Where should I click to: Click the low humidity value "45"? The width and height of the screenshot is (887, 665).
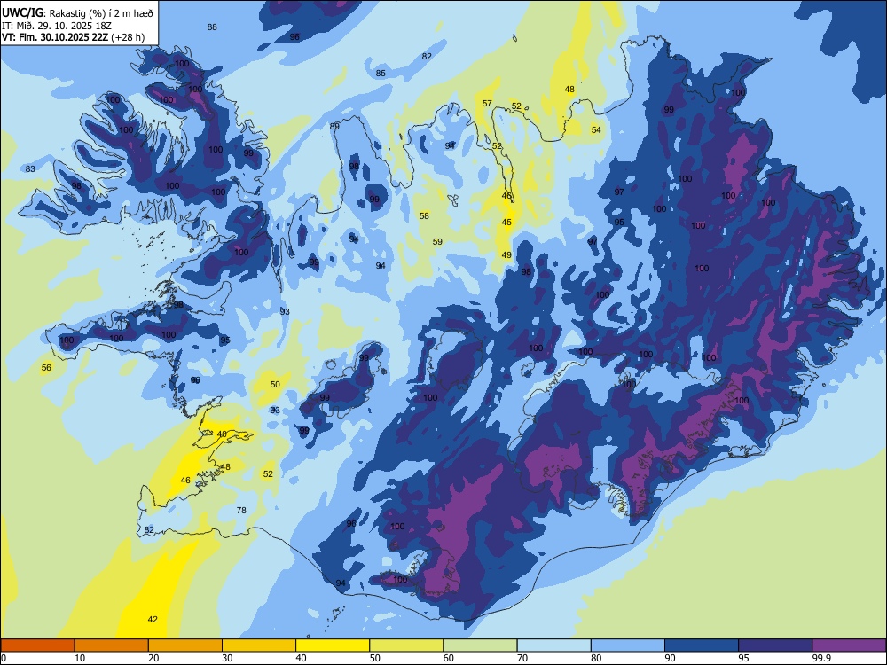click(506, 223)
